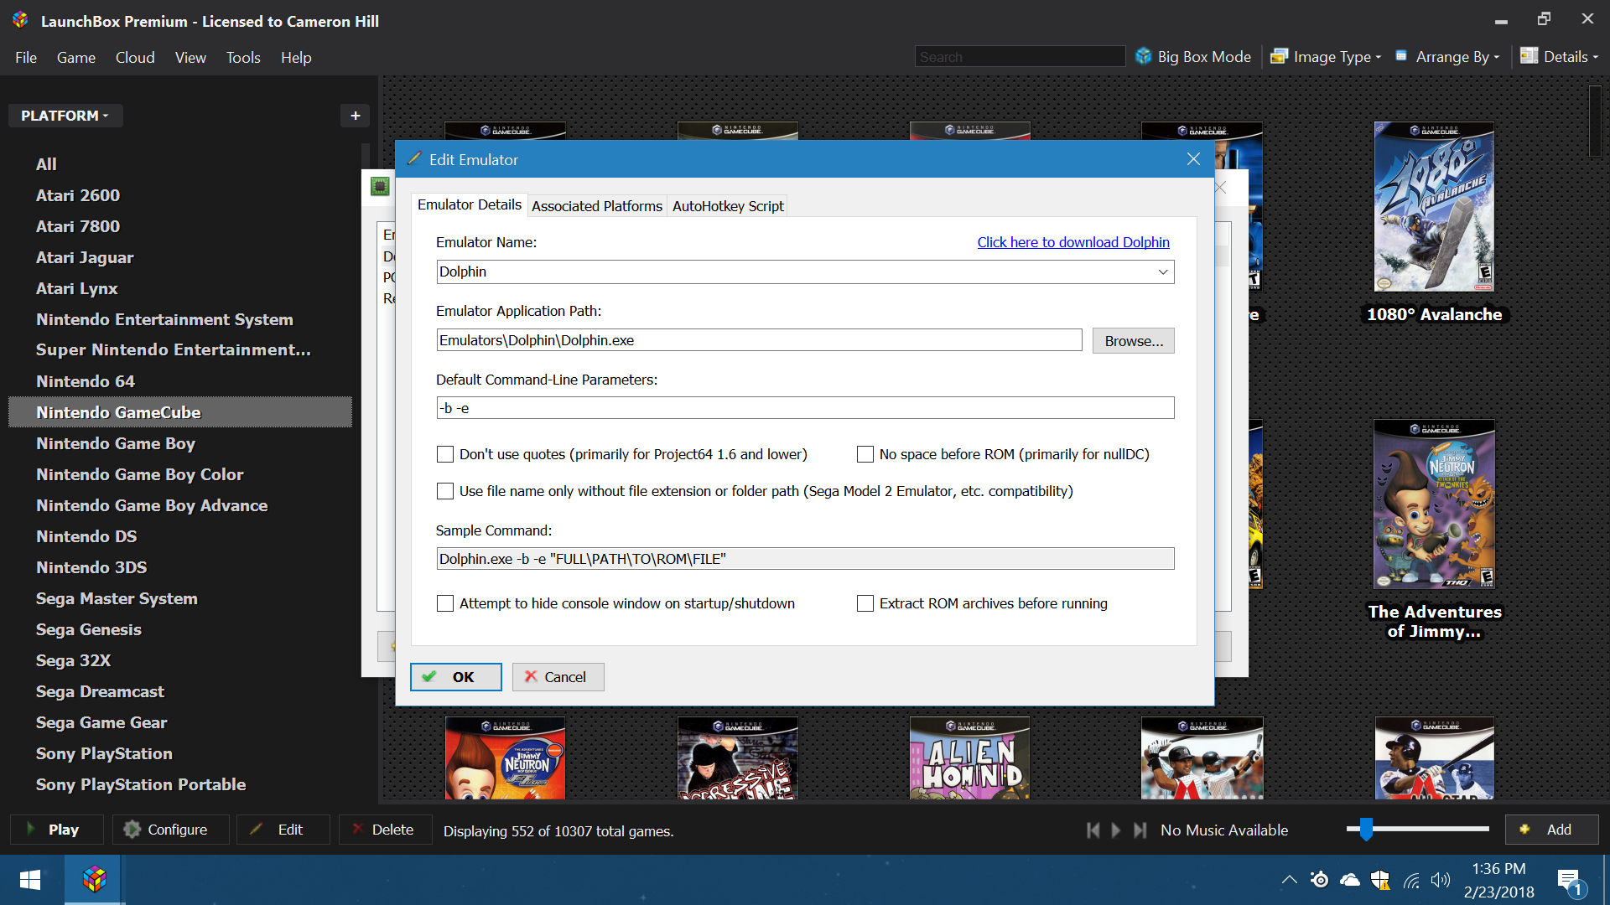Open Big Box Mode
Viewport: 1610px width, 905px height.
click(1193, 57)
